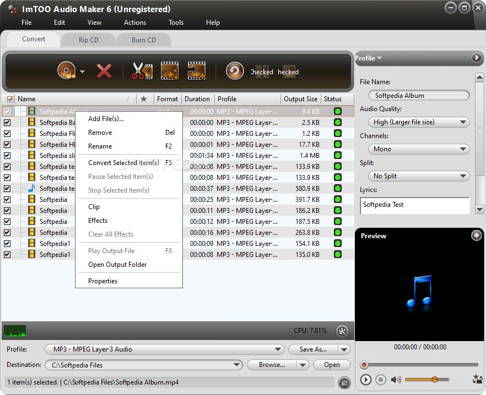Image resolution: width=486 pixels, height=395 pixels.
Task: Sort by the Duration column header
Action: click(197, 99)
